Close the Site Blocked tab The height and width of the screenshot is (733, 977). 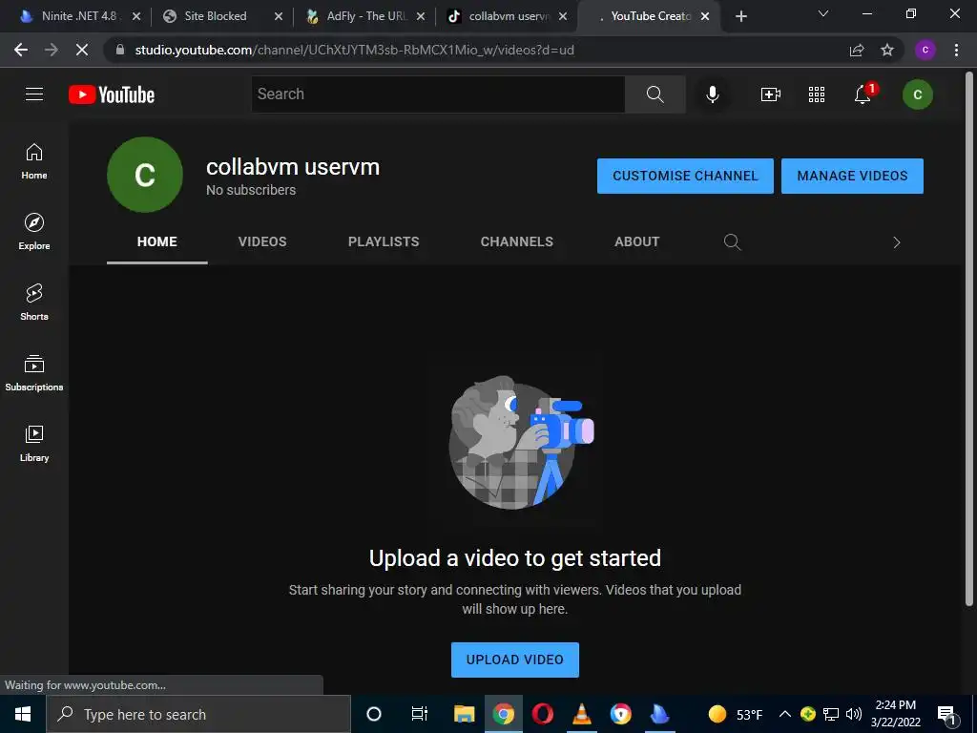click(279, 16)
